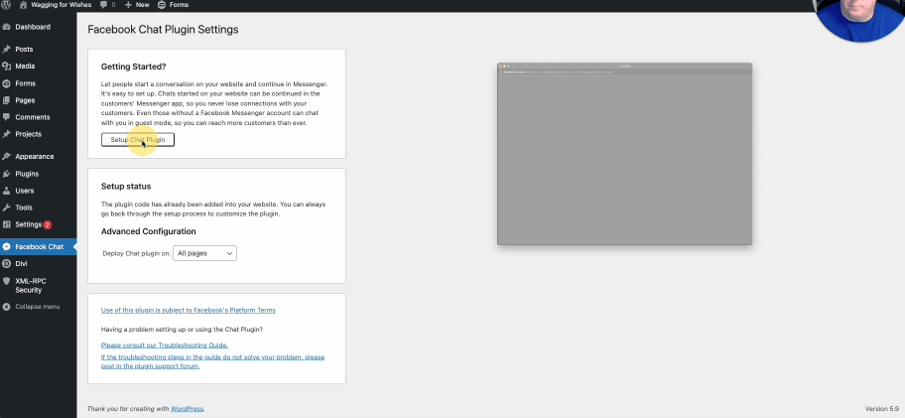Open the comments bubble icon in admin bar
905x418 pixels.
point(103,5)
